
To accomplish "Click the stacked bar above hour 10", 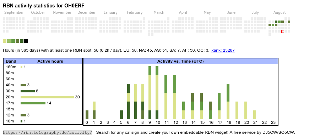I will click(157, 93).
